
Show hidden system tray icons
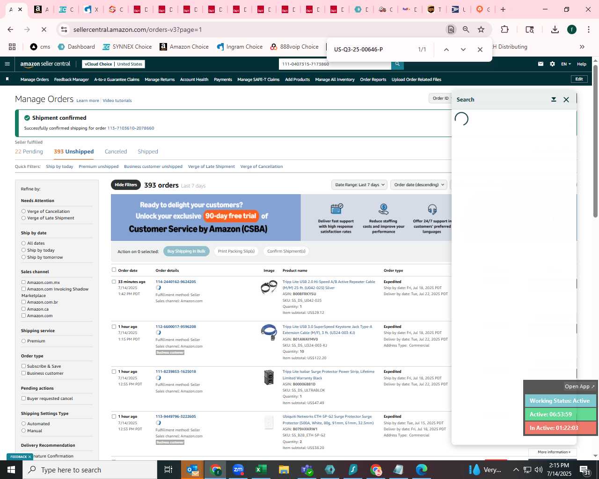pyautogui.click(x=516, y=470)
